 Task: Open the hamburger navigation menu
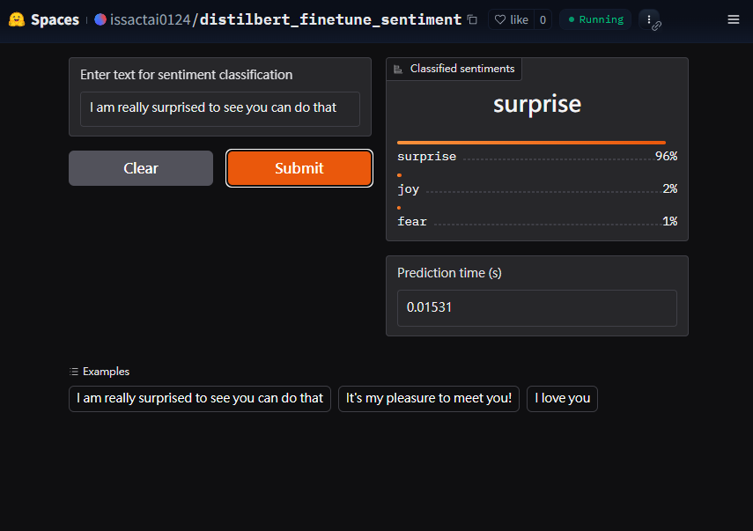(733, 19)
